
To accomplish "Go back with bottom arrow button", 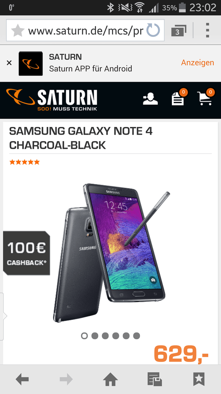I will [22, 379].
